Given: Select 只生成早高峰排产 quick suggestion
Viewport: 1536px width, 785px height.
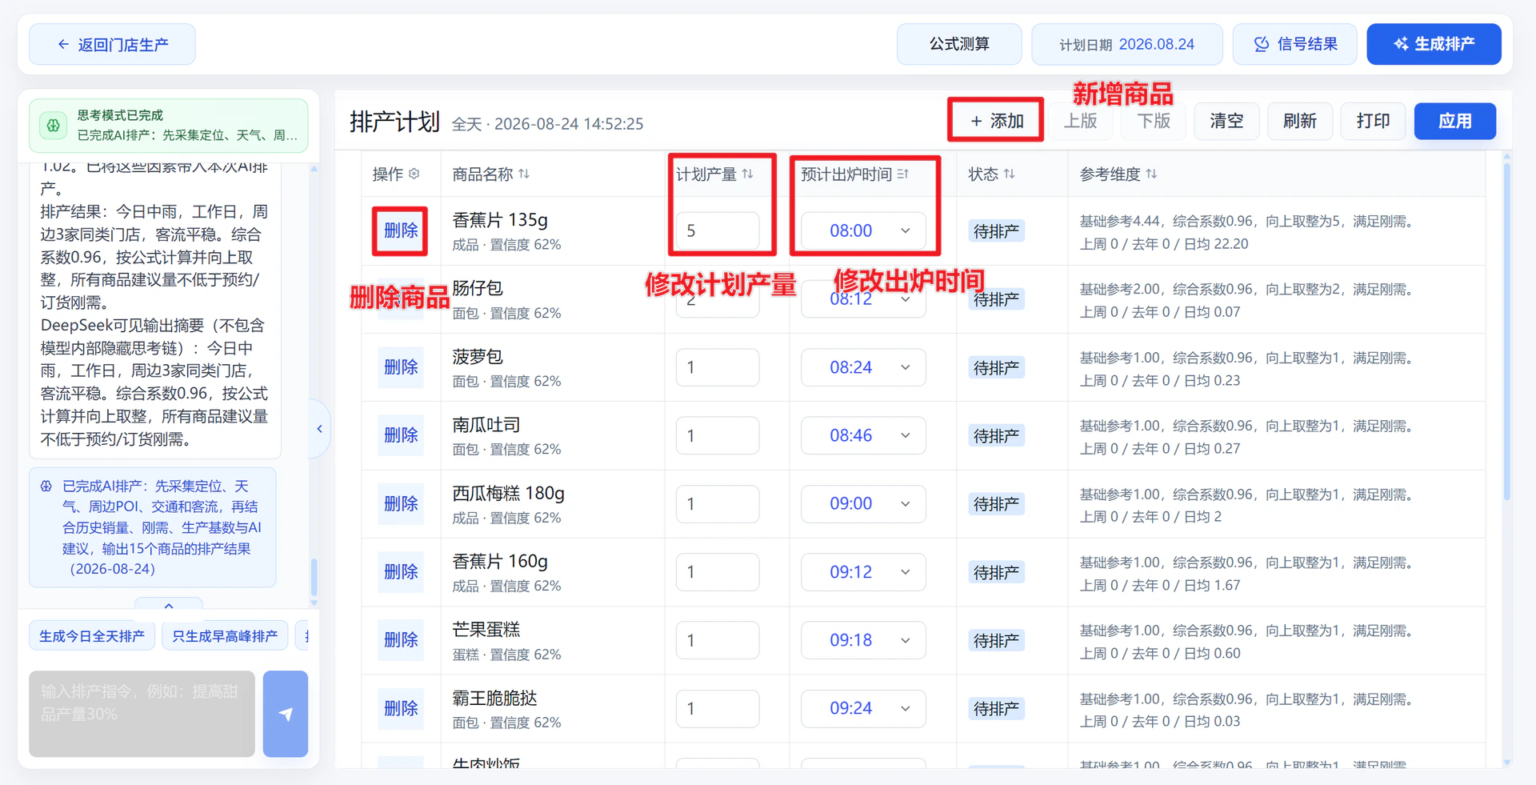Looking at the screenshot, I should coord(225,636).
